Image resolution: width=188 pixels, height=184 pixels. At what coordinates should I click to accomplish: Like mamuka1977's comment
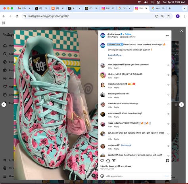click(x=168, y=104)
